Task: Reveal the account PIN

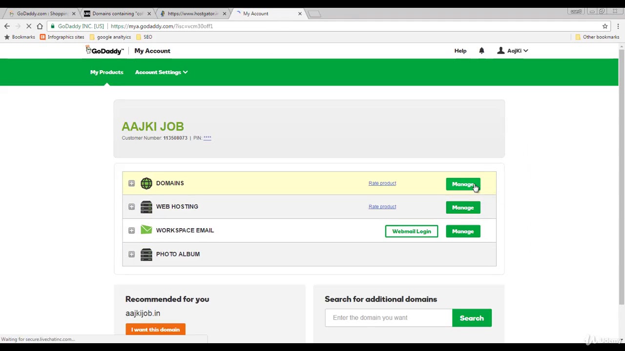Action: (x=207, y=138)
